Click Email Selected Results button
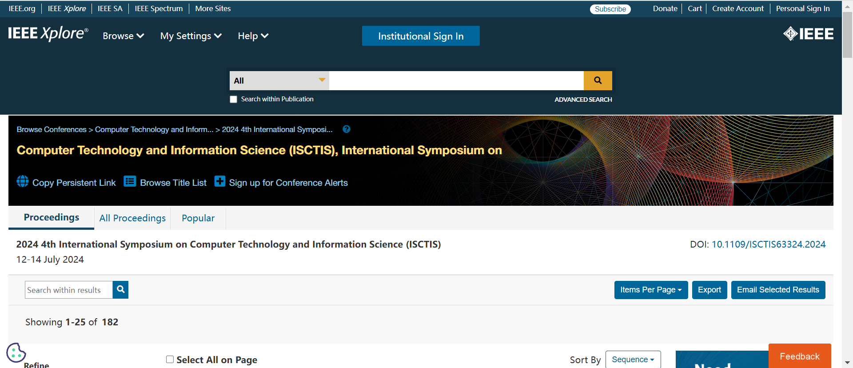 778,290
